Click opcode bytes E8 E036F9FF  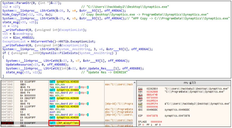[28, 123]
